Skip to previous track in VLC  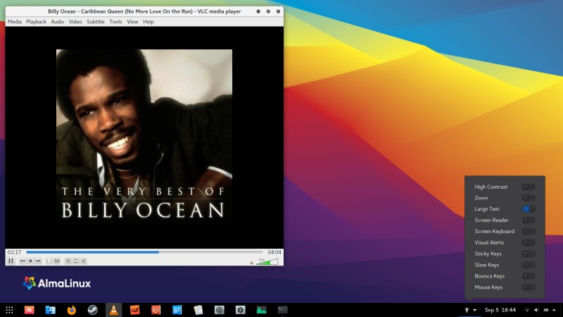[x=23, y=261]
